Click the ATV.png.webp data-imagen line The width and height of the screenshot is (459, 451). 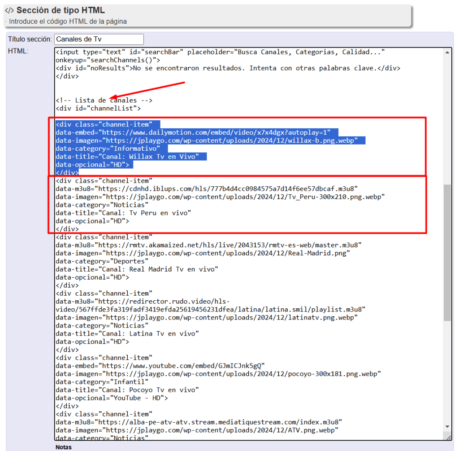tap(197, 430)
